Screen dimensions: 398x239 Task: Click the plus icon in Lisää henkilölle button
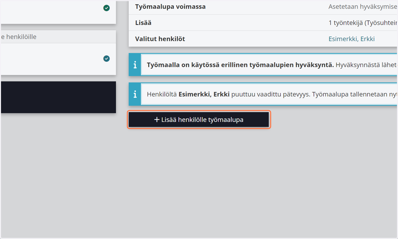[x=157, y=120]
